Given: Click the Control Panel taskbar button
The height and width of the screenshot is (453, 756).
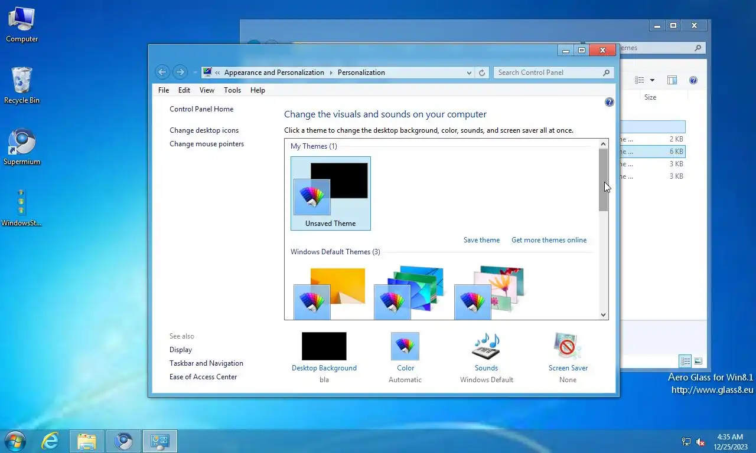Looking at the screenshot, I should pyautogui.click(x=160, y=441).
